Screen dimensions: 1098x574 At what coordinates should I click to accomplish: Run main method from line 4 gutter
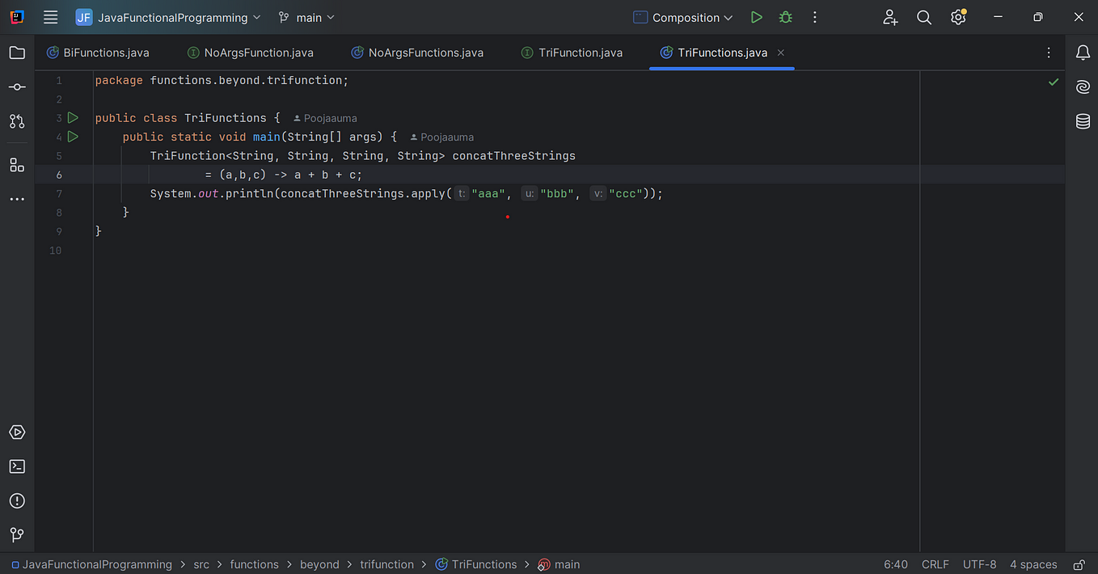(x=73, y=137)
